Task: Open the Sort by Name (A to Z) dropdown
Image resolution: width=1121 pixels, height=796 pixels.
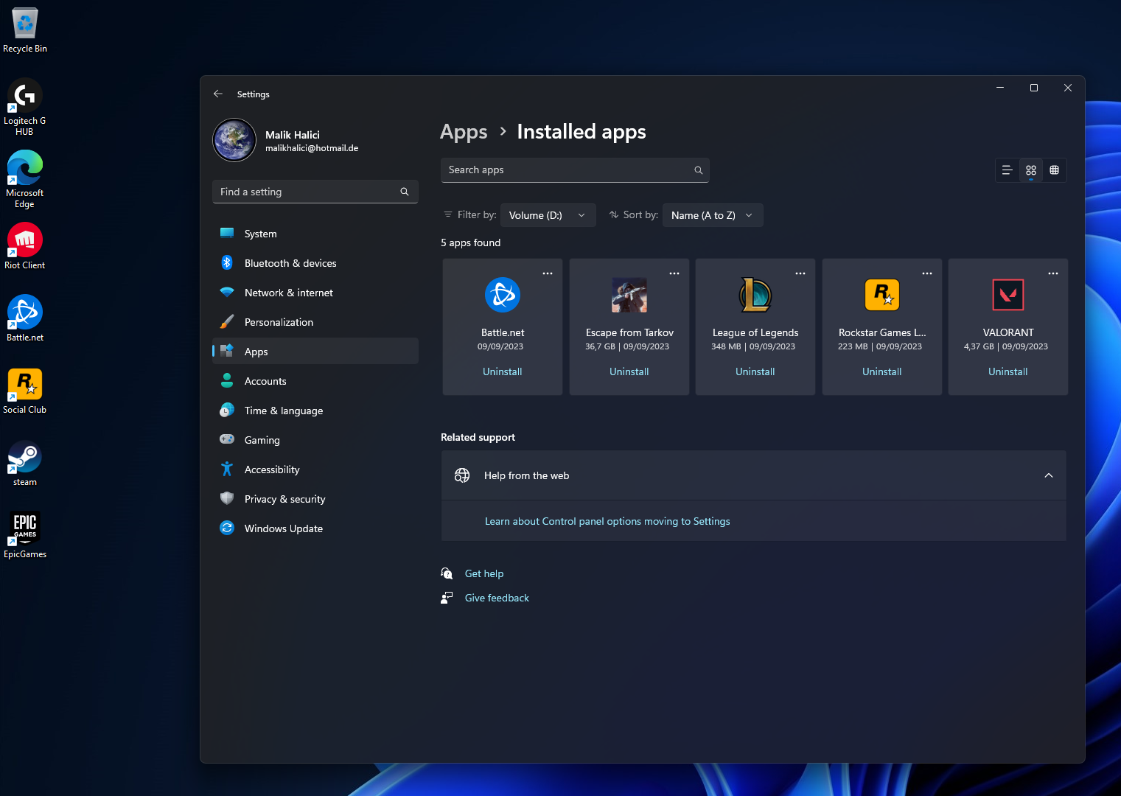Action: click(713, 215)
